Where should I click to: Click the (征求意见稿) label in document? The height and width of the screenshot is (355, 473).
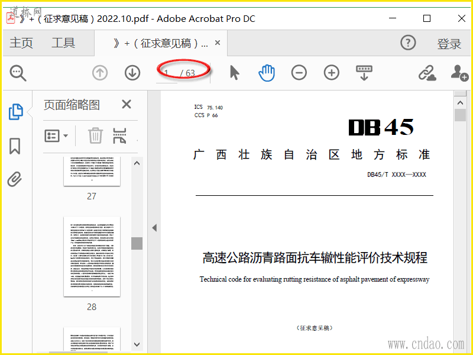[x=315, y=328]
